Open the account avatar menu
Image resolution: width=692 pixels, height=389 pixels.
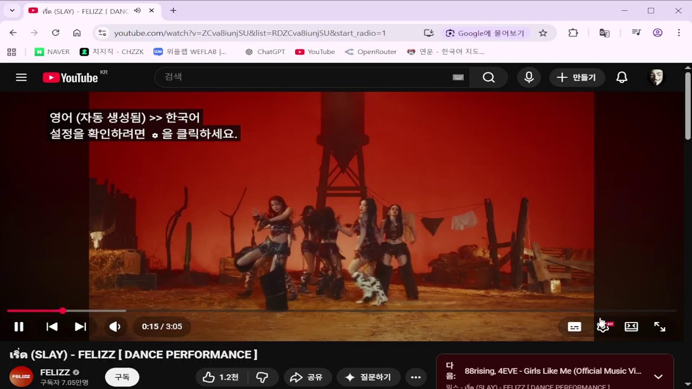pyautogui.click(x=656, y=77)
